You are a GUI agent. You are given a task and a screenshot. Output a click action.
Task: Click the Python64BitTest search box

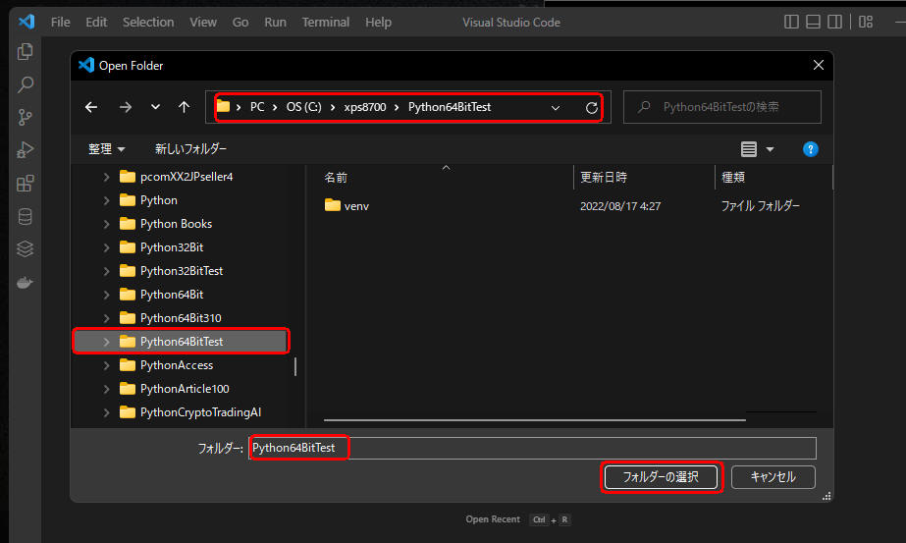[722, 107]
